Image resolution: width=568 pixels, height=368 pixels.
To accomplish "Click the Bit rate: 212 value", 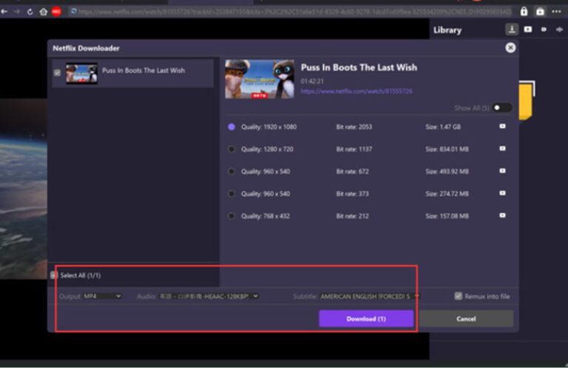I will pos(353,216).
